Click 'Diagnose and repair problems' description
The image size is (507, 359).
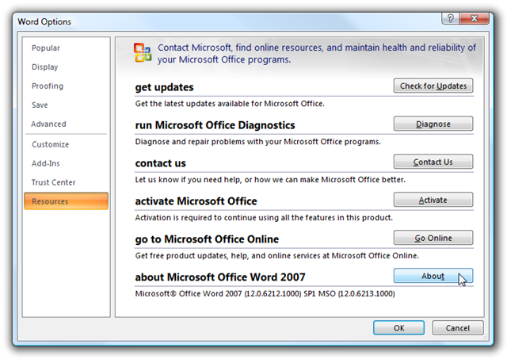click(x=257, y=142)
